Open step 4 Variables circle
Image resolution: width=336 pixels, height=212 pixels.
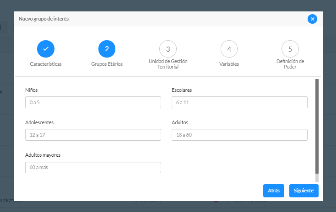click(229, 49)
